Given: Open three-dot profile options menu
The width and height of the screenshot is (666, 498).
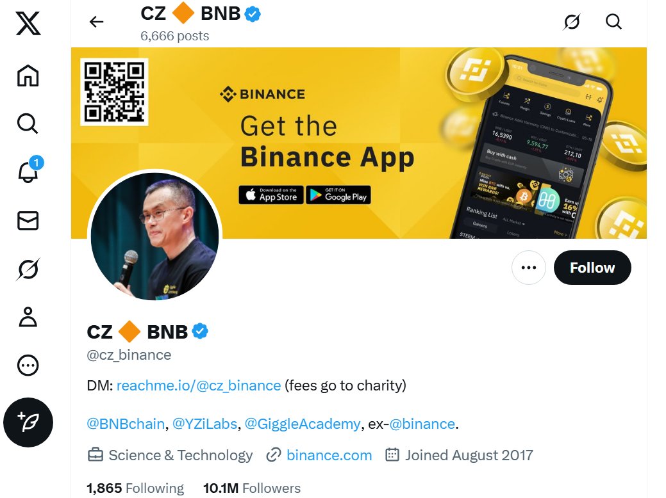Looking at the screenshot, I should pos(528,268).
